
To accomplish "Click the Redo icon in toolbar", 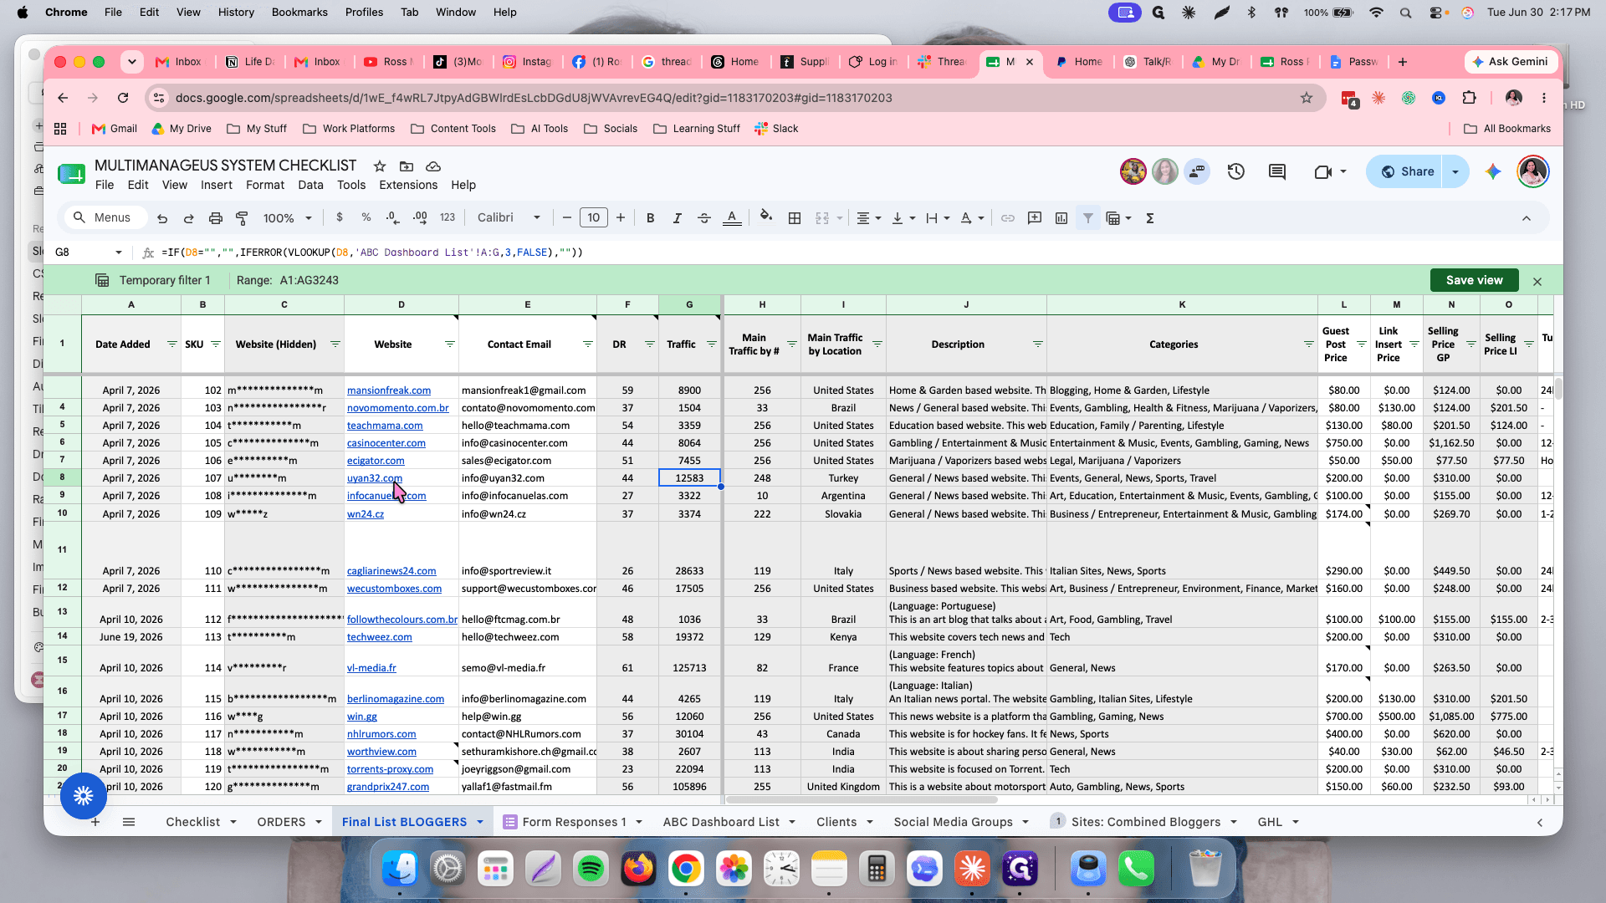I will click(x=189, y=218).
